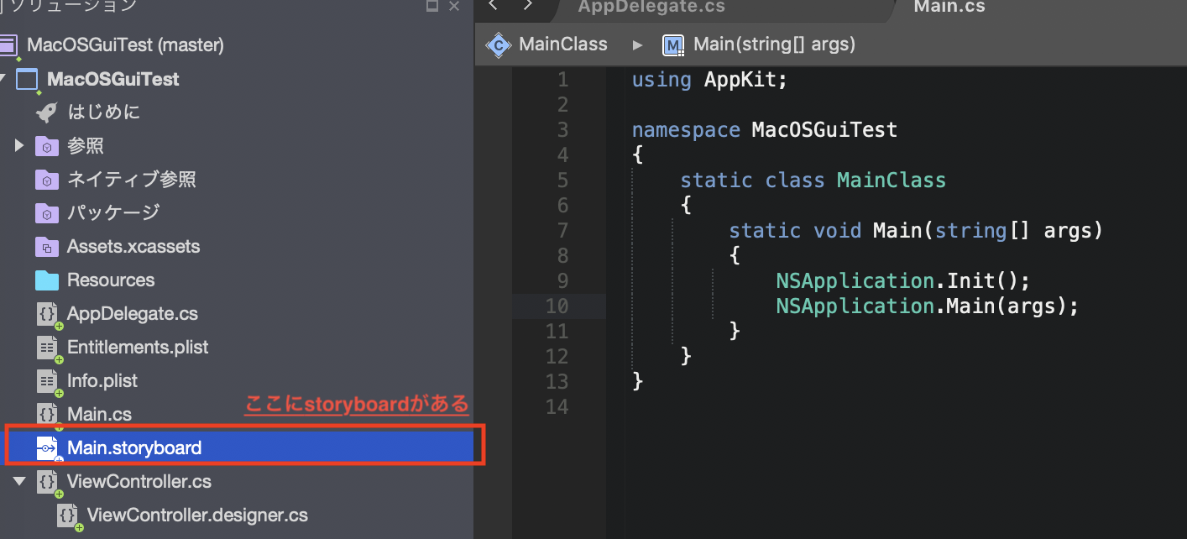Select the Main.cs editor tab
Viewport: 1187px width, 539px height.
click(949, 7)
